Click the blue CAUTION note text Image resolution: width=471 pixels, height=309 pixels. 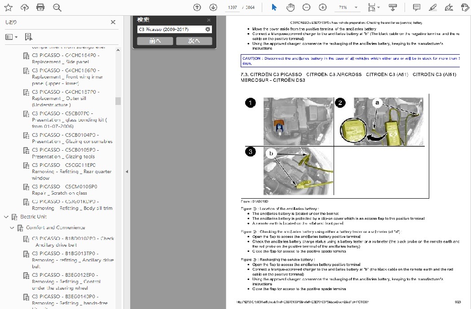[350, 61]
